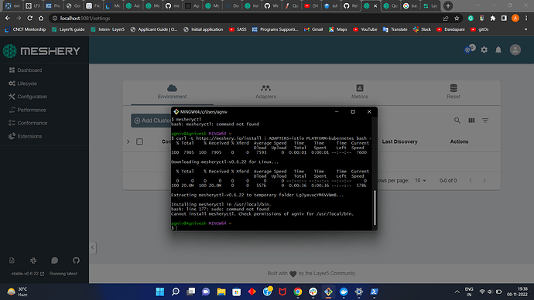534x300 pixels.
Task: Switch to the Metrics tab
Action: click(x=360, y=92)
